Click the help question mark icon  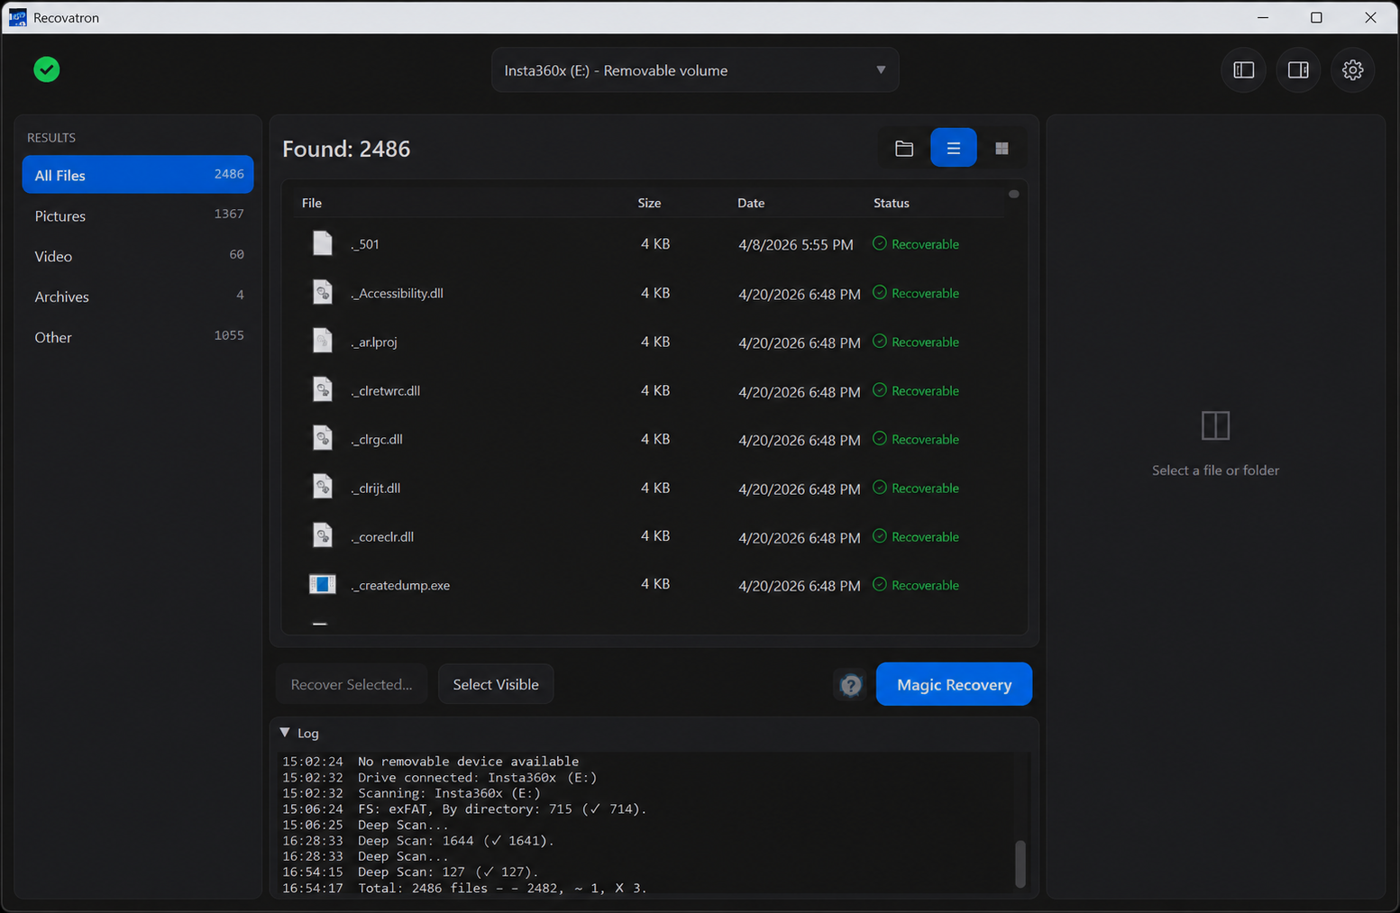(x=850, y=685)
